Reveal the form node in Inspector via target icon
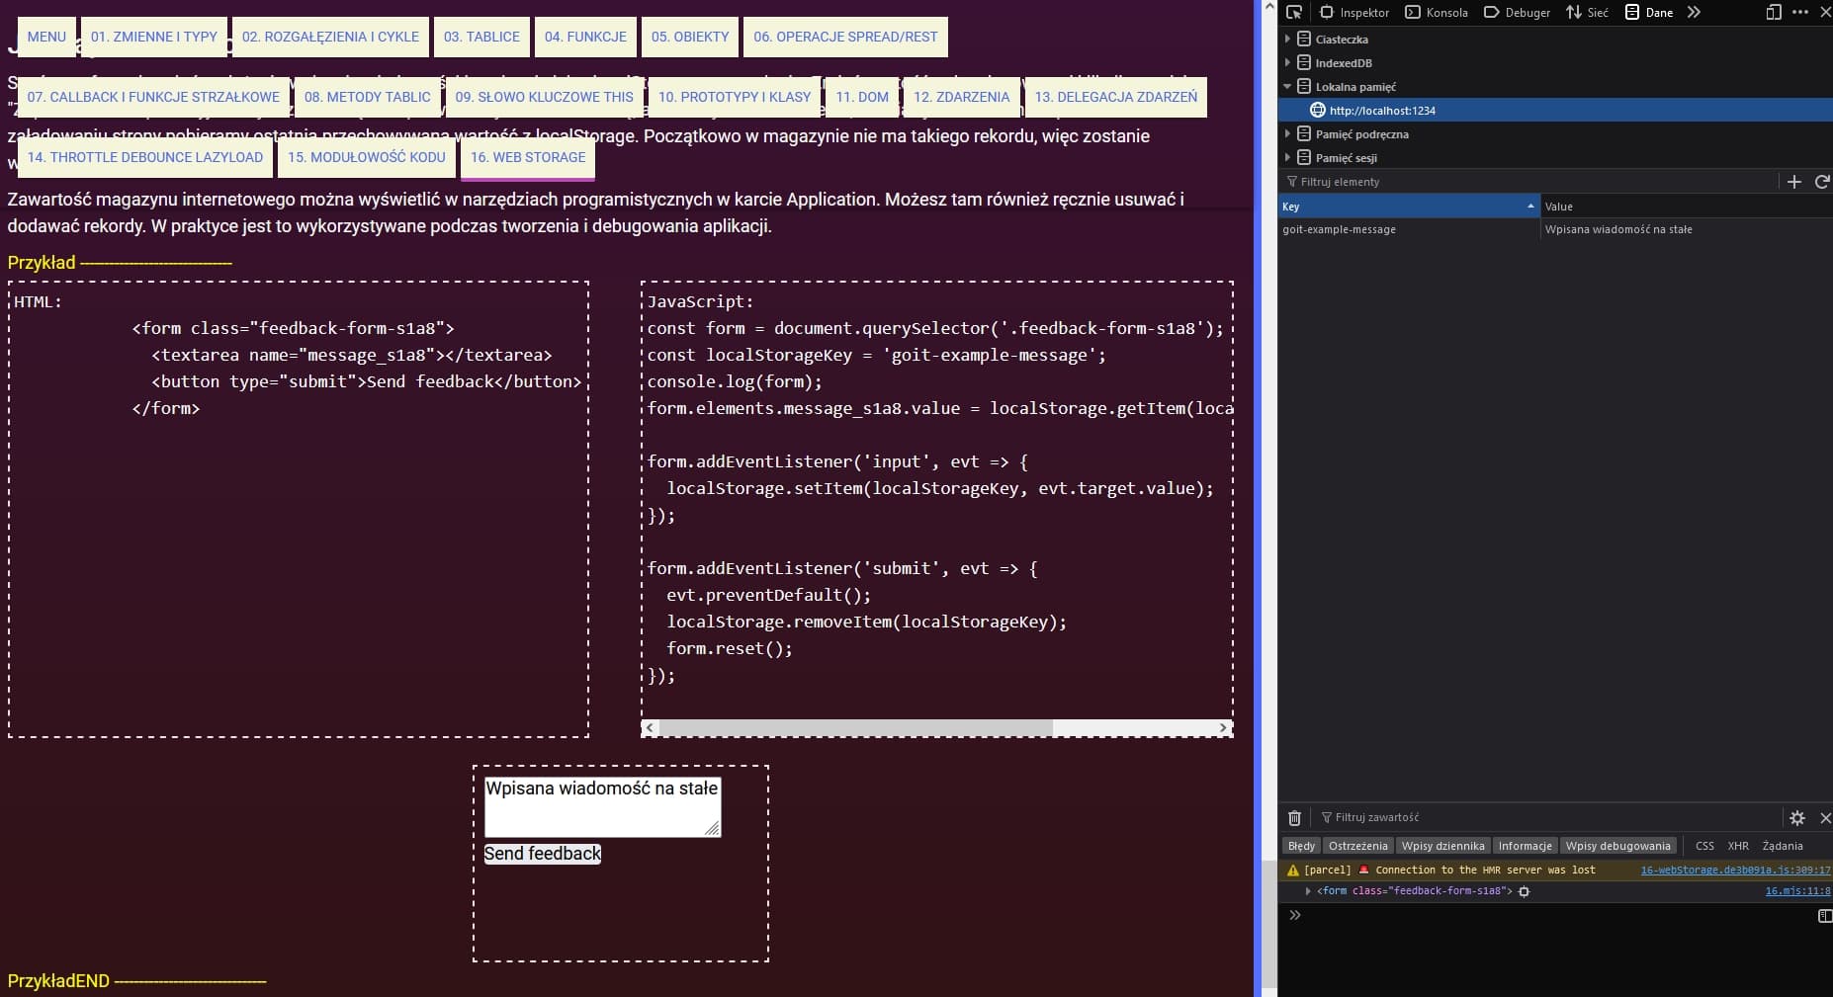 [1524, 891]
